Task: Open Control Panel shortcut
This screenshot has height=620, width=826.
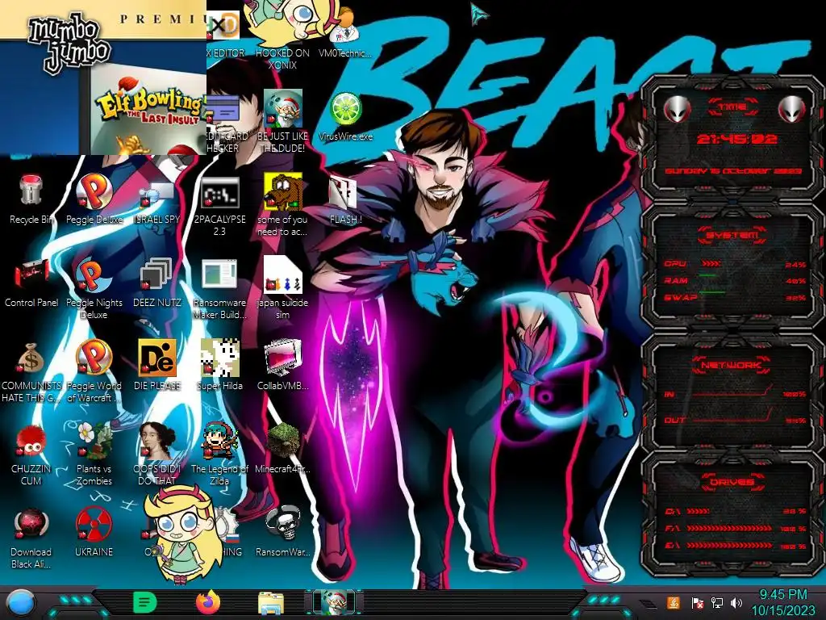Action: (31, 283)
